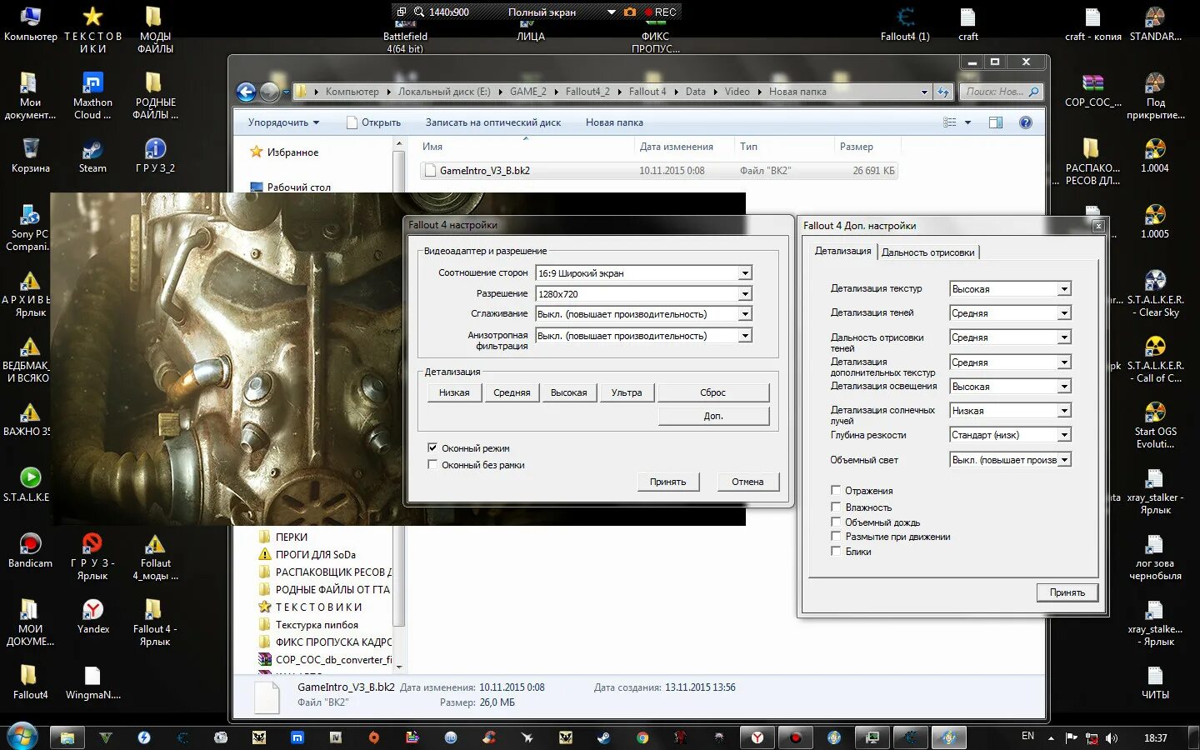Select the GameIntro_V3_B.bk2 file row
Viewport: 1200px width, 750px height.
click(x=658, y=170)
